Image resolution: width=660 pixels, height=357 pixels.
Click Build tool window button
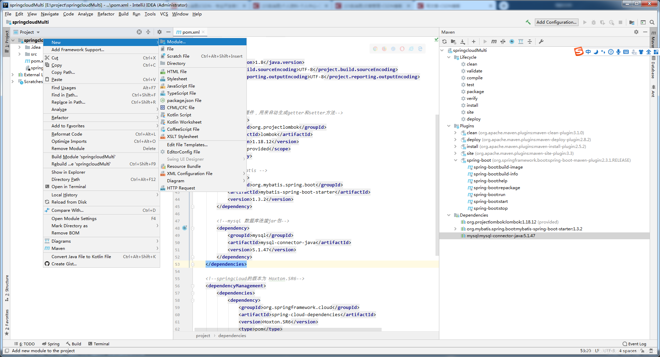[x=74, y=344]
